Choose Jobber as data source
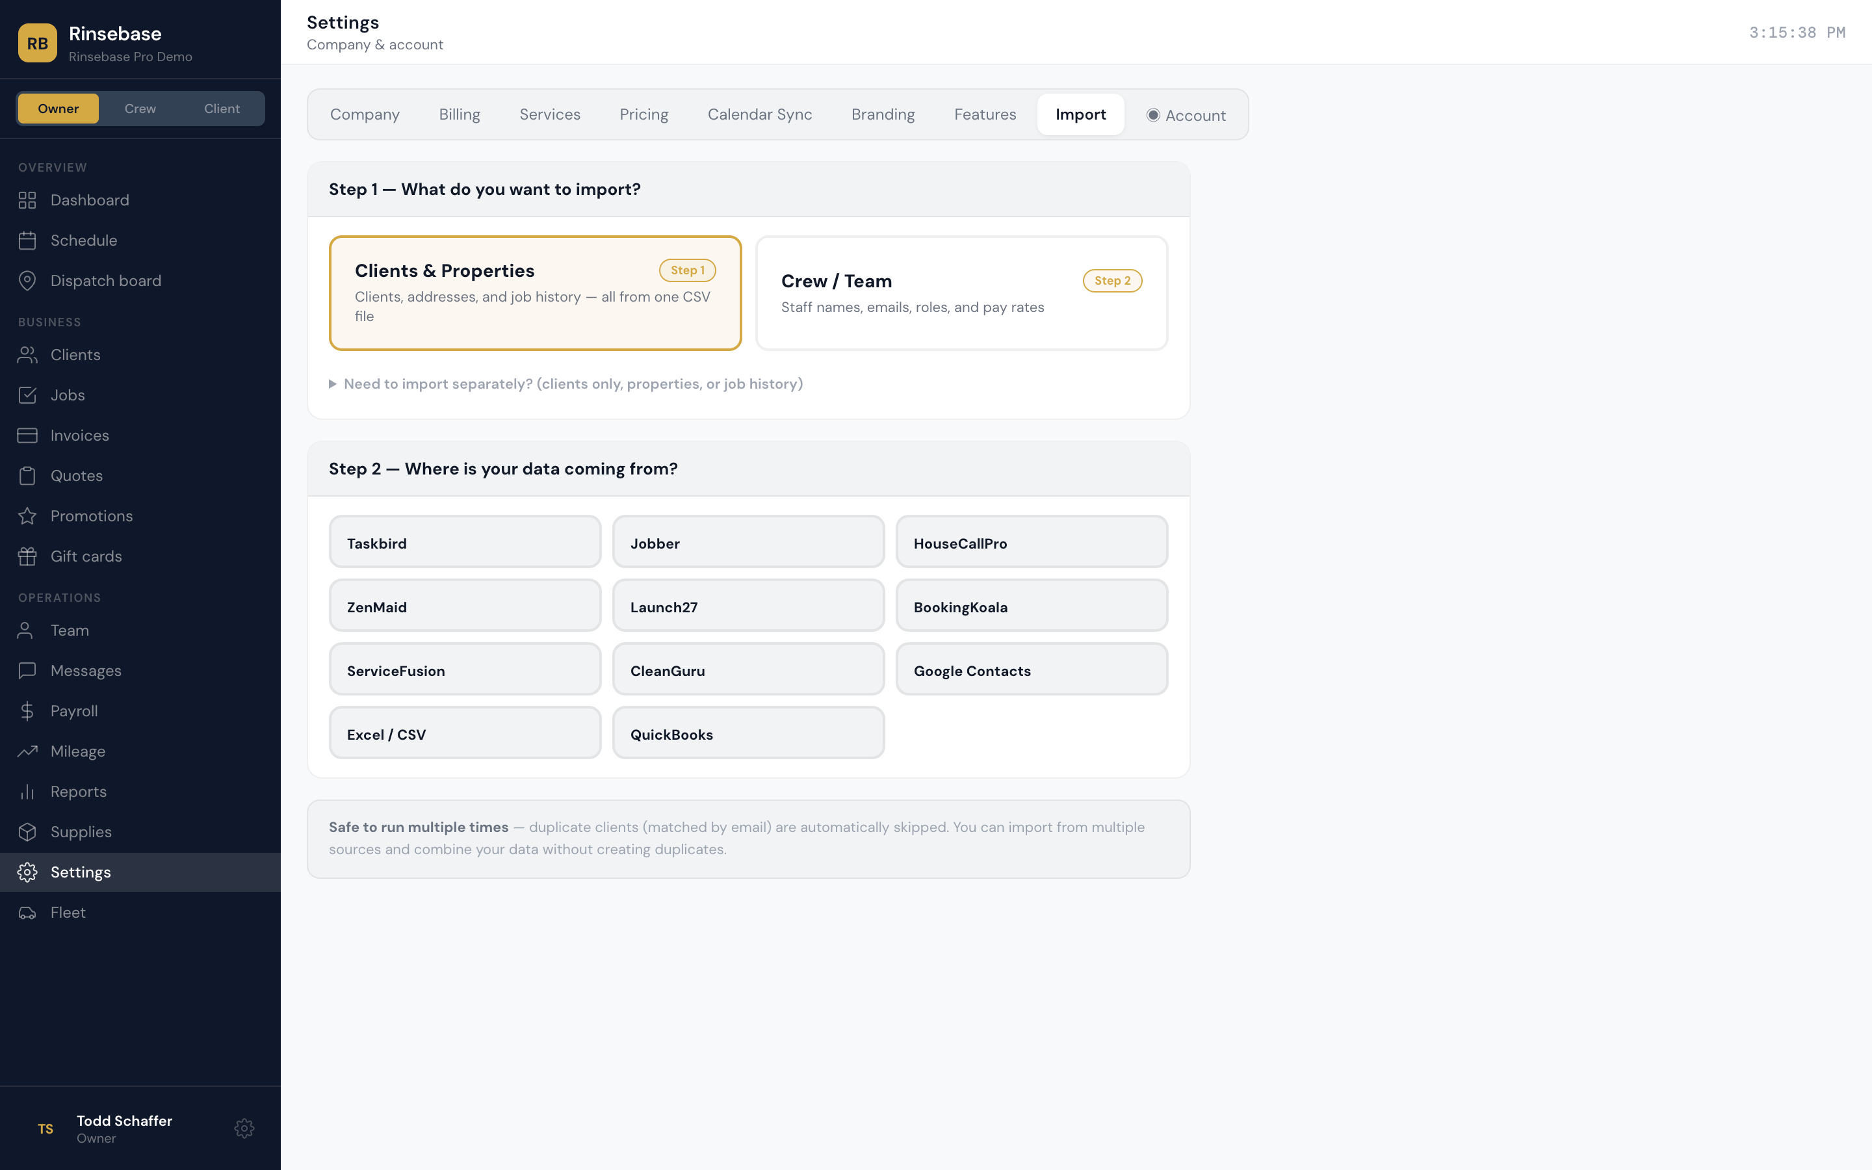Image resolution: width=1872 pixels, height=1170 pixels. coord(748,541)
